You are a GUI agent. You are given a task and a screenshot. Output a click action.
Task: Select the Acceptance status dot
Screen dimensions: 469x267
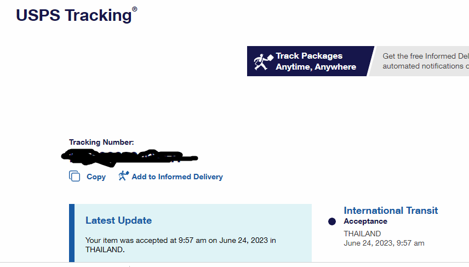(331, 221)
